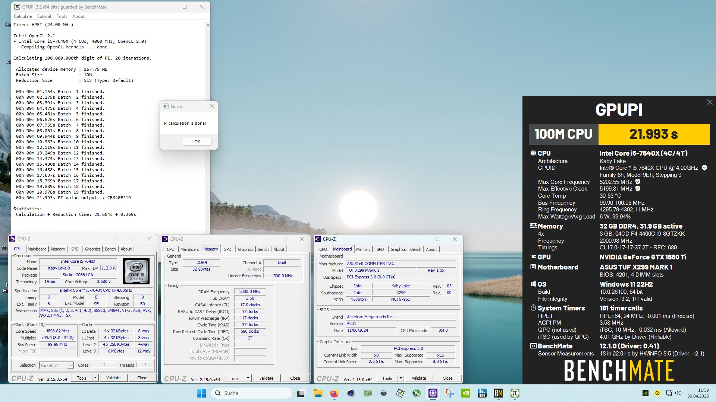Switch to Memory tab in left CPU-Z window
This screenshot has height=402, width=716.
pos(58,249)
